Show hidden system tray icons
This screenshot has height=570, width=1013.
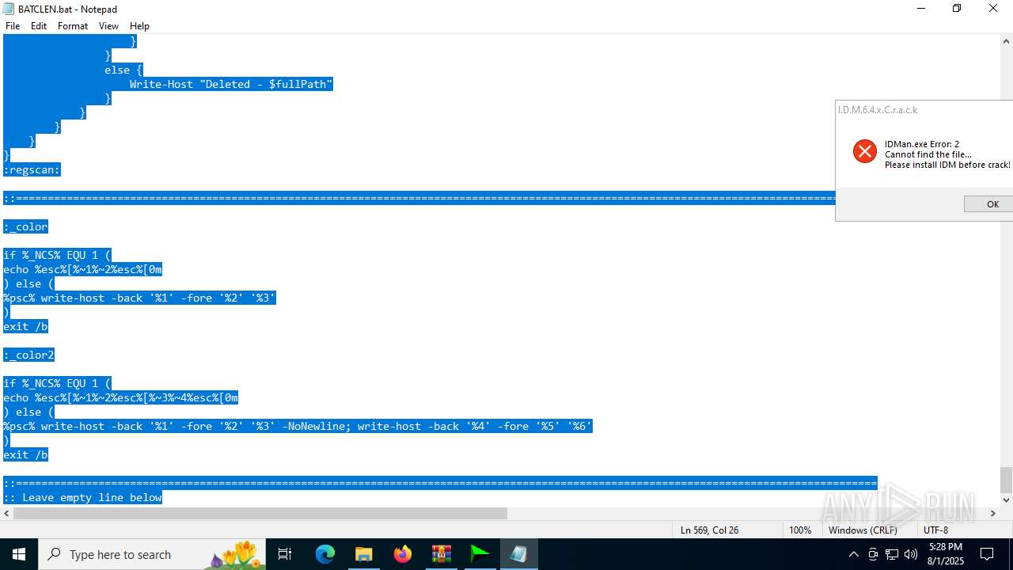pos(853,554)
